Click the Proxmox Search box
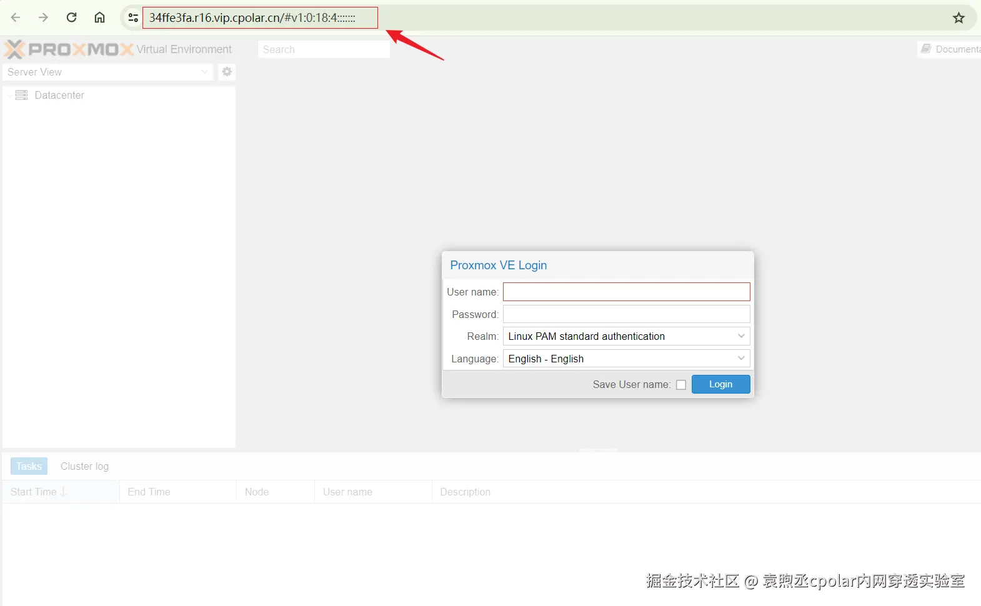Screen dimensions: 981x606 (x=324, y=49)
